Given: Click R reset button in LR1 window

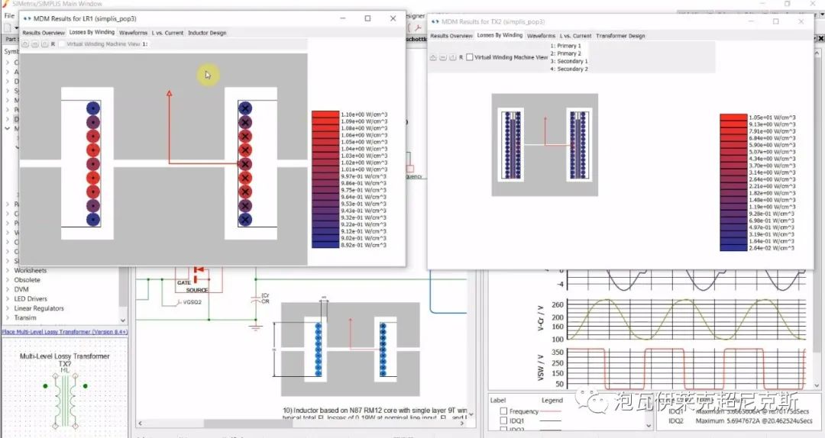Looking at the screenshot, I should point(53,44).
